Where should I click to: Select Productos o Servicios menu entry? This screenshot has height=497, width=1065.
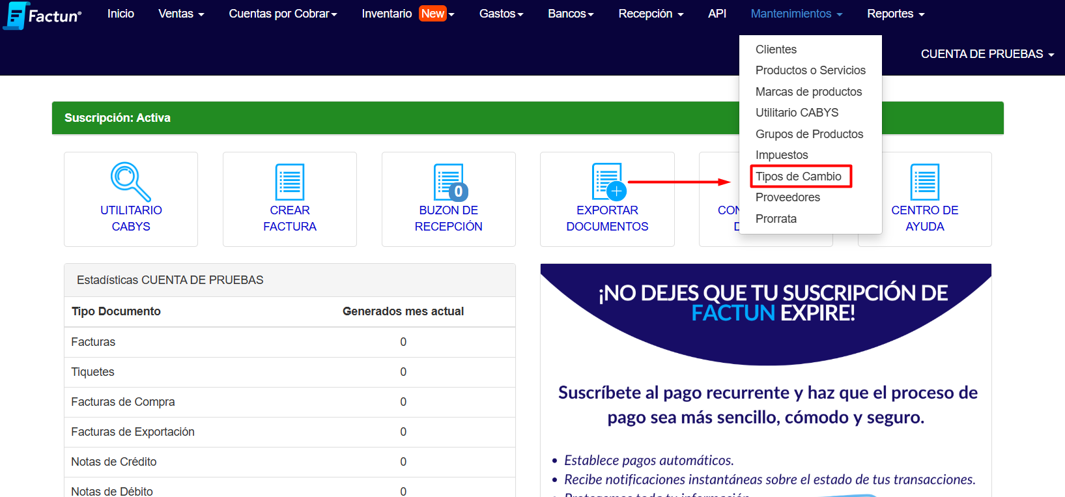pos(810,70)
